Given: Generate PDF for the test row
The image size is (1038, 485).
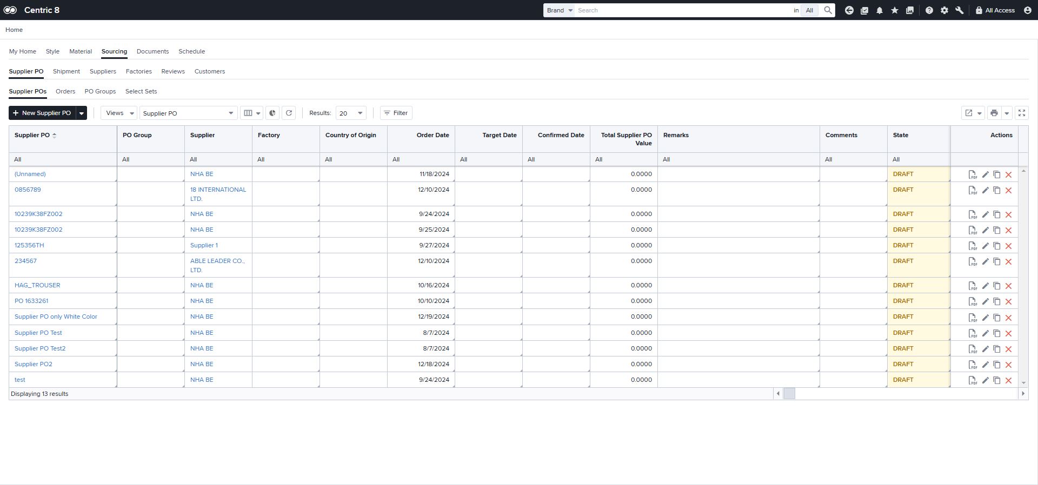Looking at the screenshot, I should pyautogui.click(x=973, y=380).
